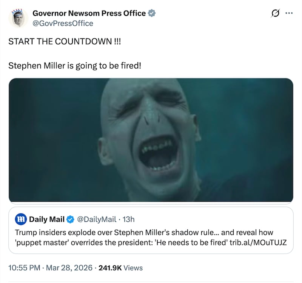The width and height of the screenshot is (302, 283).
Task: Click the verified checkmark in the quoted tweet header
Action: click(70, 219)
